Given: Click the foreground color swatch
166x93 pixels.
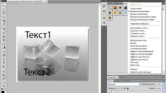Looking at the screenshot, I should [x=3, y=92].
